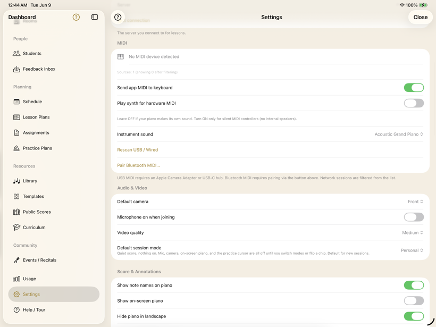The width and height of the screenshot is (436, 327).
Task: Select the Usage label in sidebar
Action: pyautogui.click(x=29, y=279)
